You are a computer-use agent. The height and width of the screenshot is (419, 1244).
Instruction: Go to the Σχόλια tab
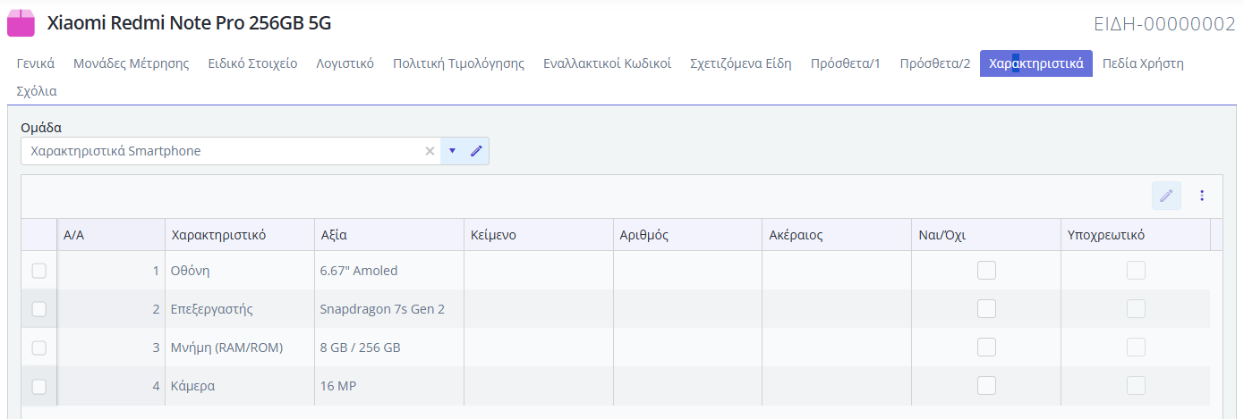point(37,91)
